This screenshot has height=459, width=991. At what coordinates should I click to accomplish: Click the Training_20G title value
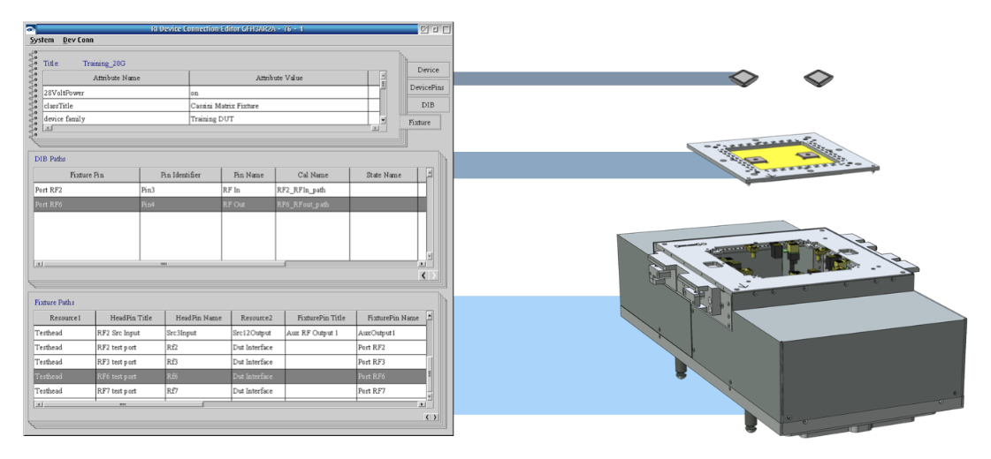pos(104,64)
